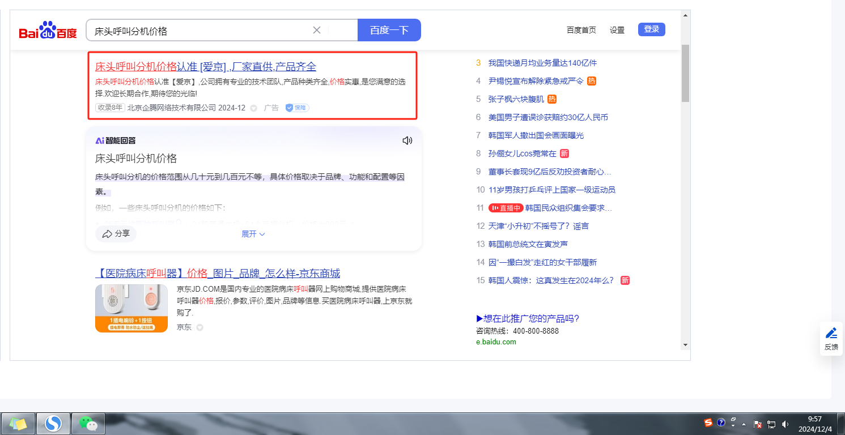Open the dropdown arrow next to 京东
The image size is (845, 435).
(x=199, y=327)
